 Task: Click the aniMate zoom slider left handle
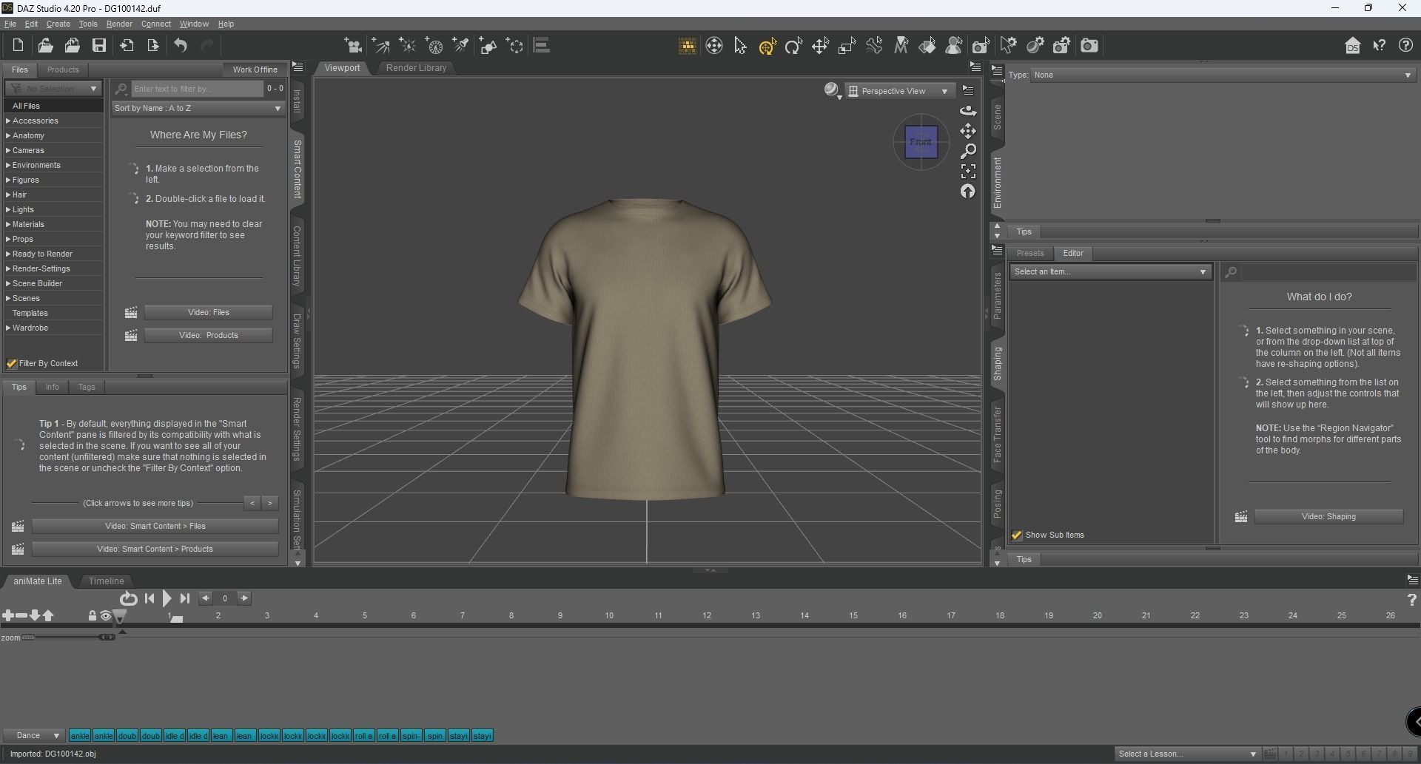tap(28, 637)
